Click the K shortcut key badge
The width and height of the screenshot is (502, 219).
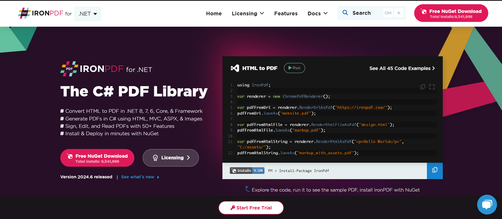pyautogui.click(x=399, y=13)
